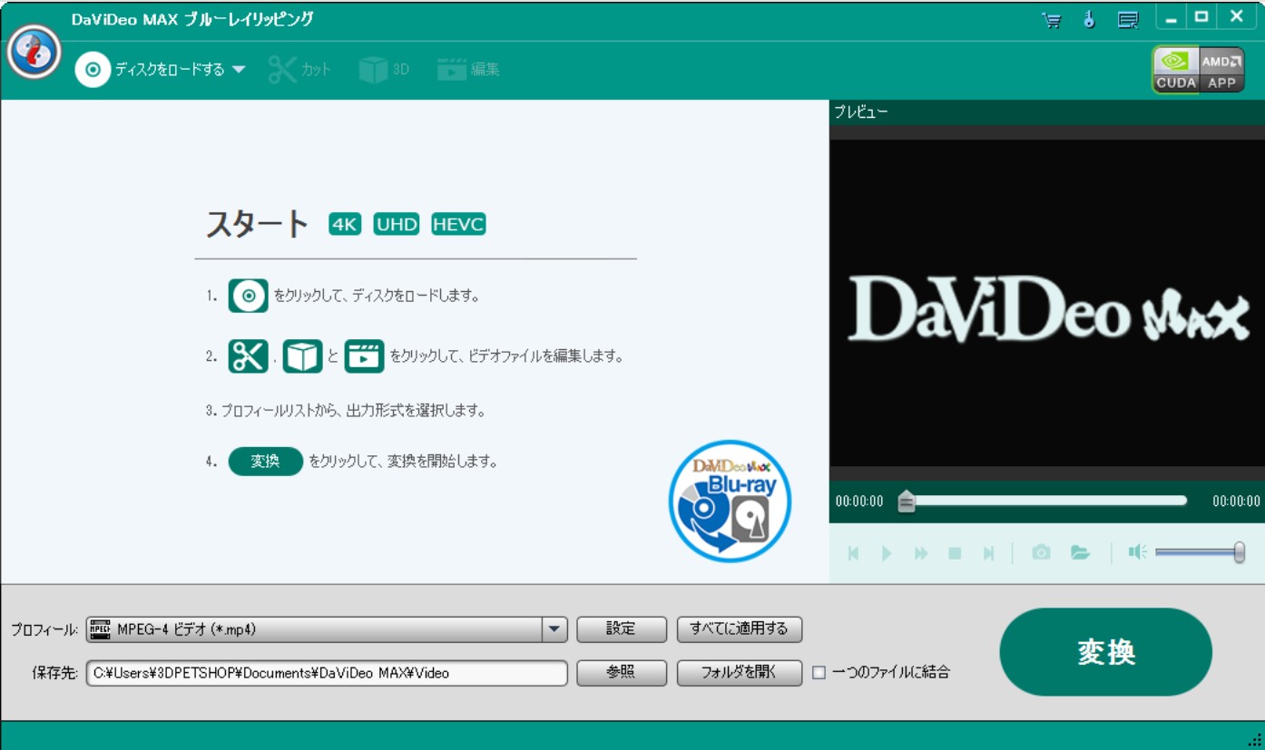This screenshot has height=750, width=1265.
Task: Click the scissors icon in step 2
Action: tap(248, 356)
